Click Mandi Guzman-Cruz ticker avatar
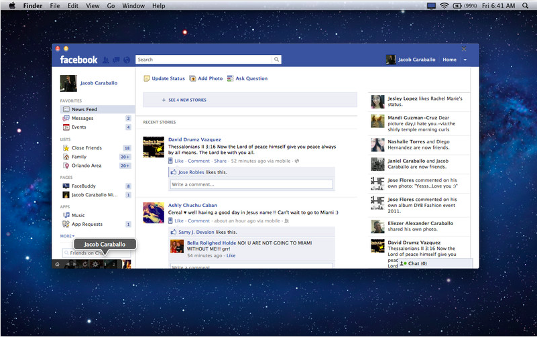537x337 pixels. [377, 121]
